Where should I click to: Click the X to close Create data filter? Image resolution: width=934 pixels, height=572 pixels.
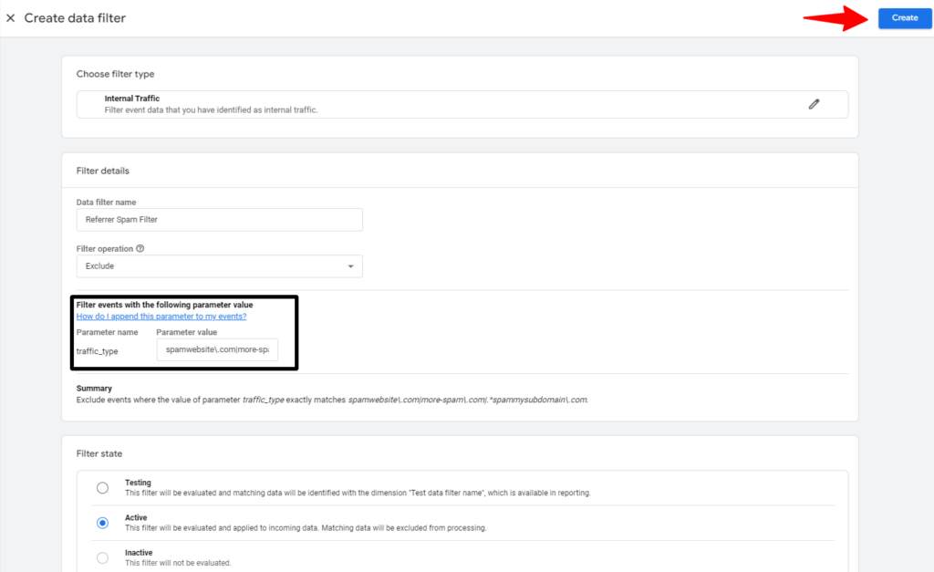[11, 17]
